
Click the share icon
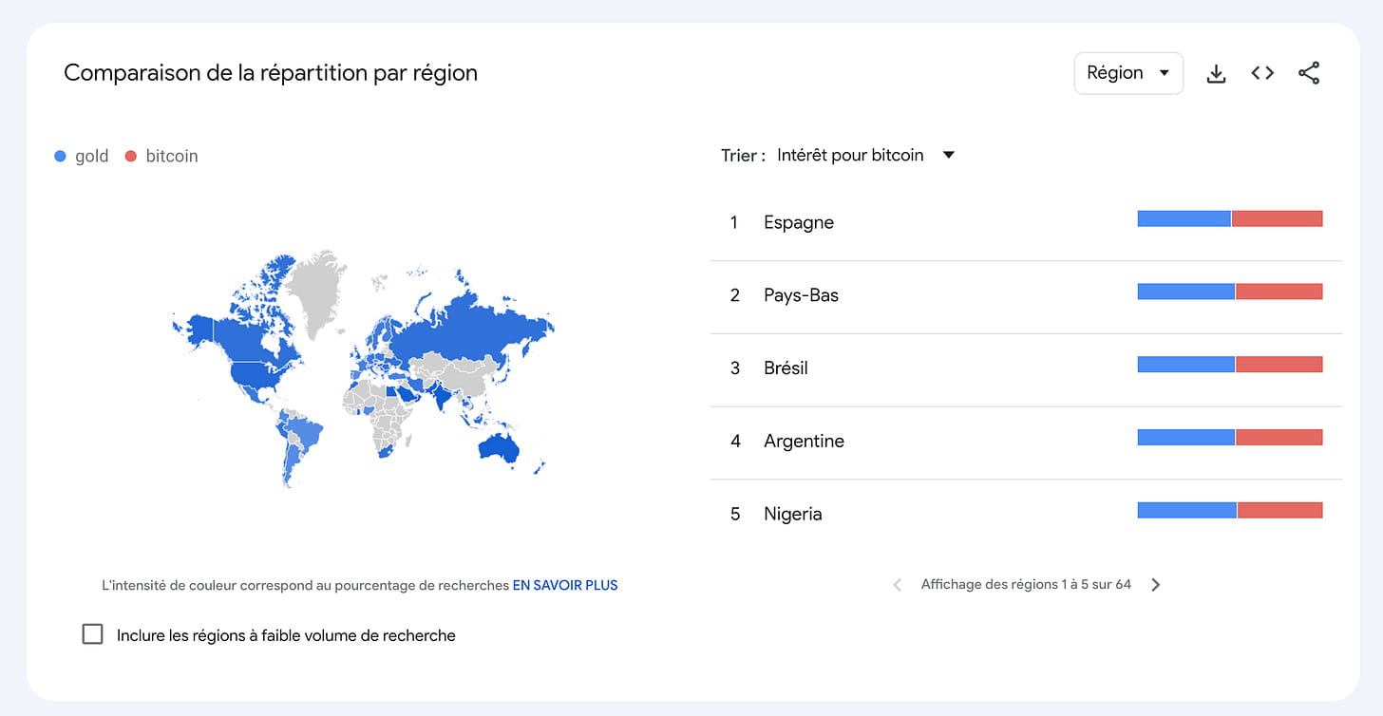(1309, 73)
